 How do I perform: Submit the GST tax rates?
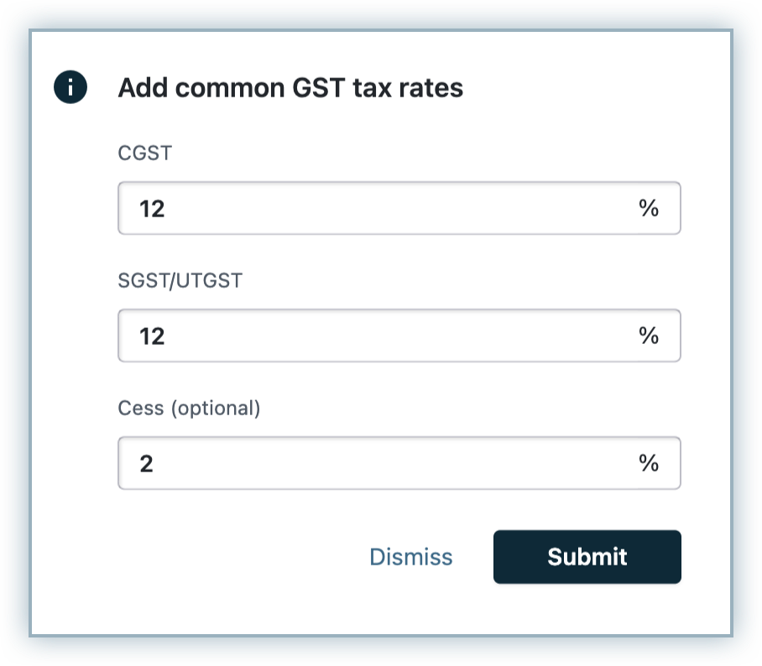[587, 557]
